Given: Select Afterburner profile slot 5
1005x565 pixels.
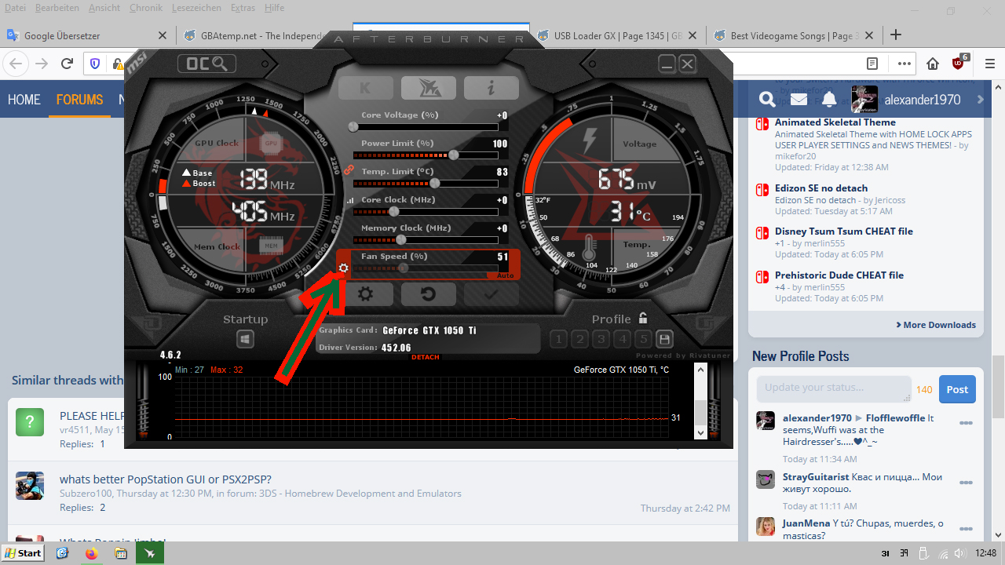Looking at the screenshot, I should (x=643, y=339).
